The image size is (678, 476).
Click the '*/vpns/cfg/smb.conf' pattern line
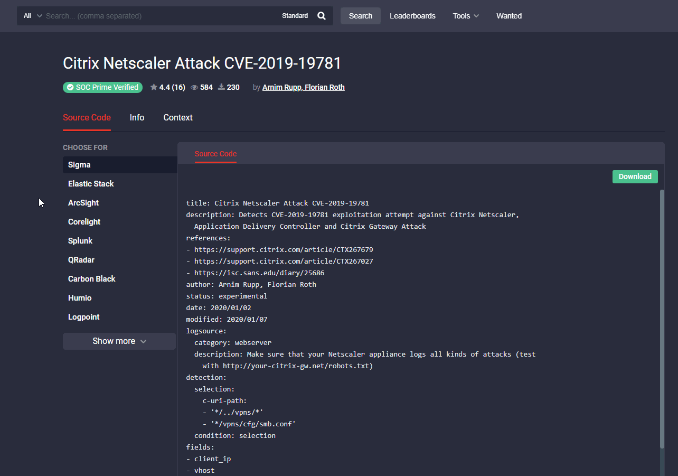pyautogui.click(x=249, y=424)
